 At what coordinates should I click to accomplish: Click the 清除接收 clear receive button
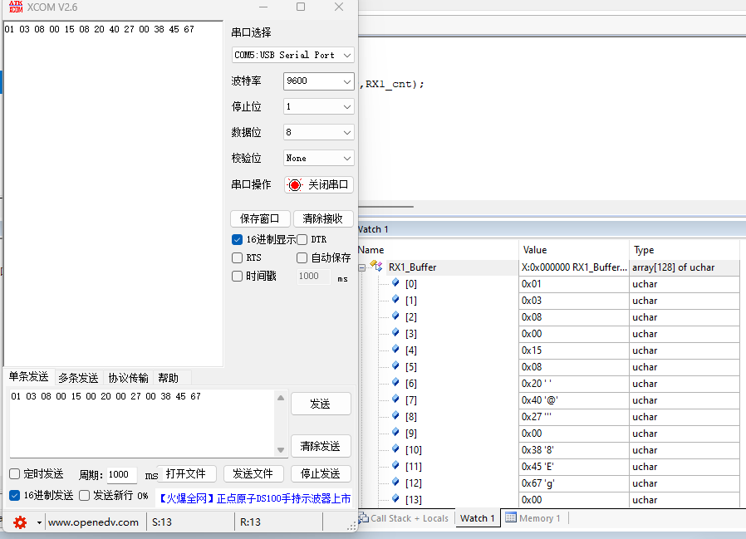tap(323, 218)
